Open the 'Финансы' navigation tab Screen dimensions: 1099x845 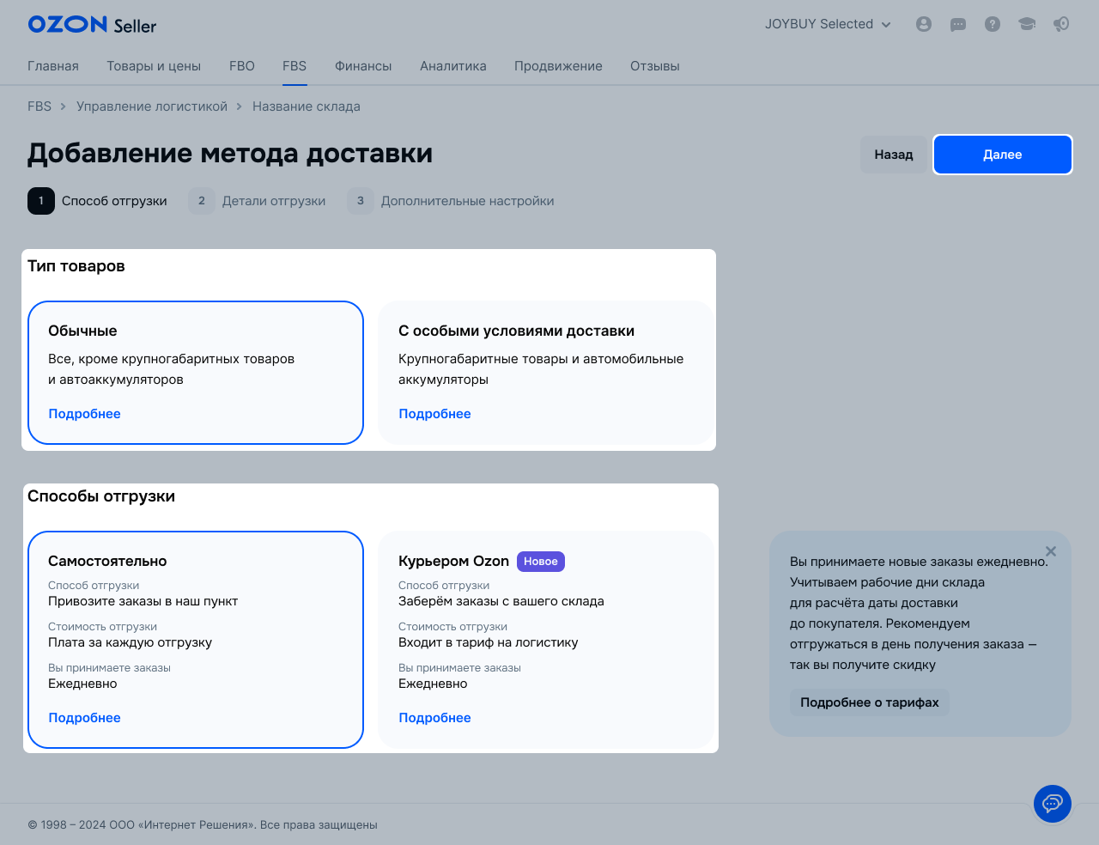tap(363, 66)
